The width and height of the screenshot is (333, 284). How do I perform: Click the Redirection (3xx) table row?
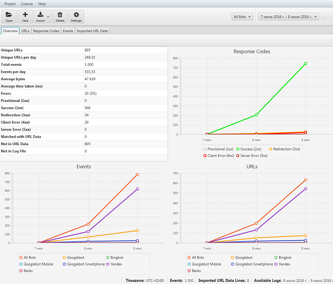84,115
